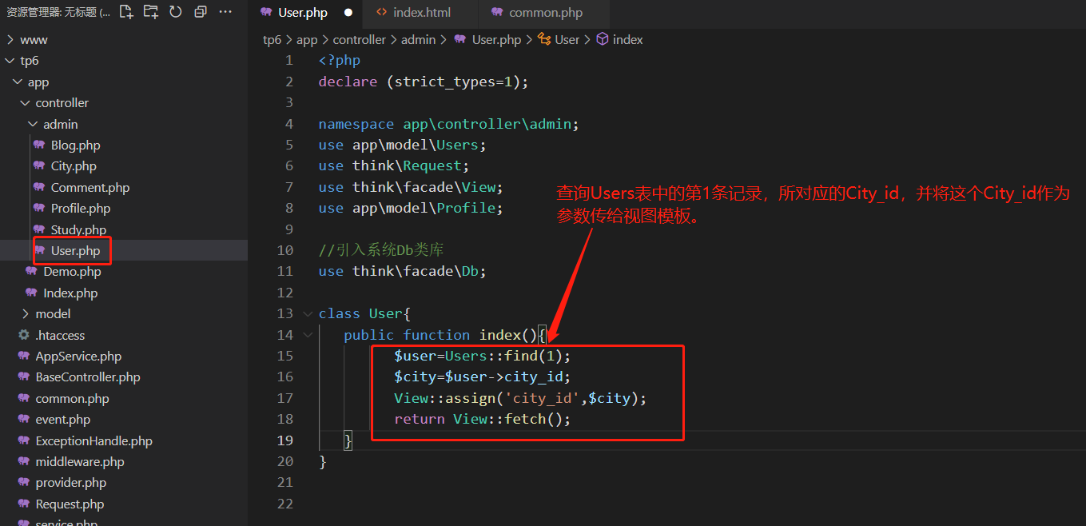Open Index.php in the controller folder

(70, 293)
